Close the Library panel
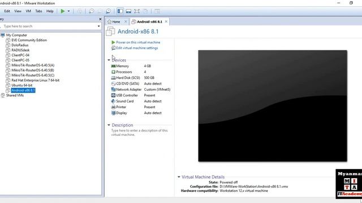 (x=100, y=19)
